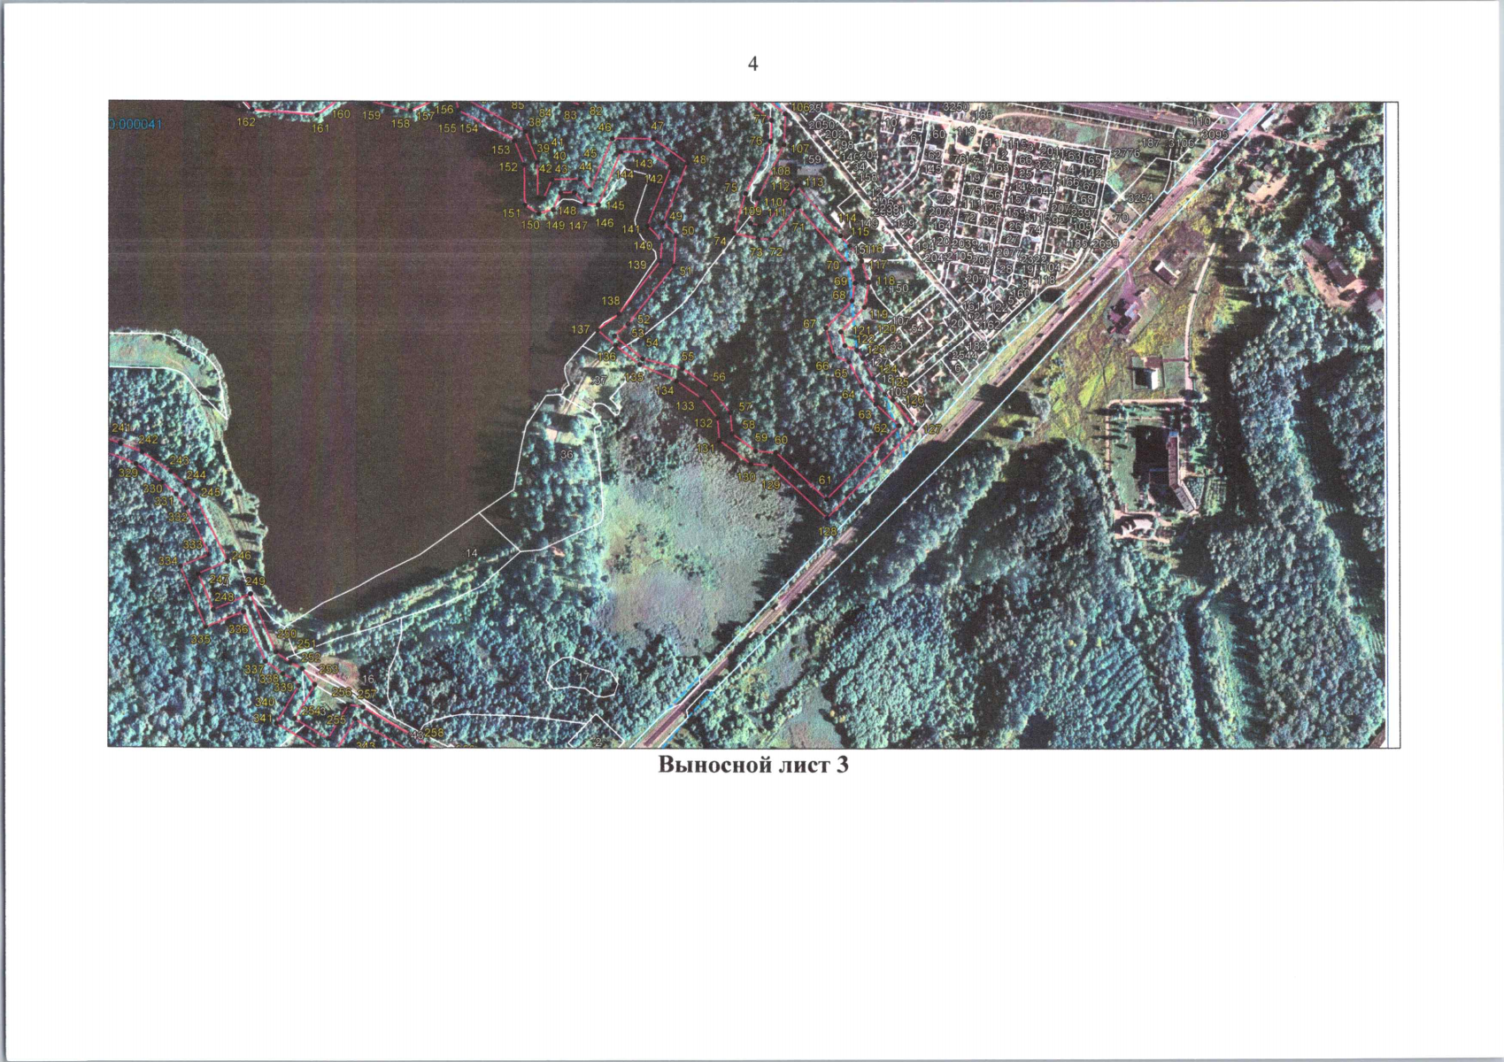Select boundary point 335 in the forest
The width and height of the screenshot is (1504, 1062).
(x=201, y=639)
